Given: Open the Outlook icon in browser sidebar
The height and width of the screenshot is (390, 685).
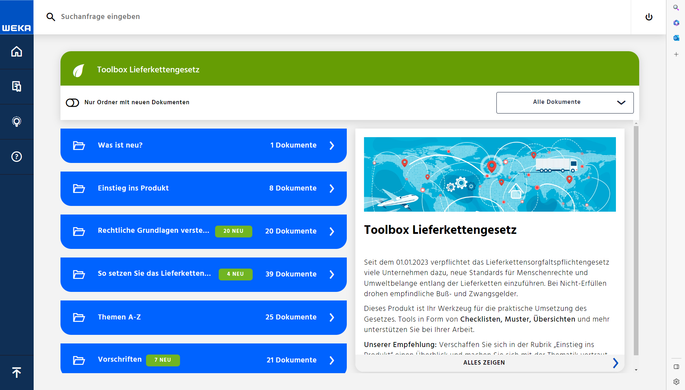Looking at the screenshot, I should pos(676,38).
